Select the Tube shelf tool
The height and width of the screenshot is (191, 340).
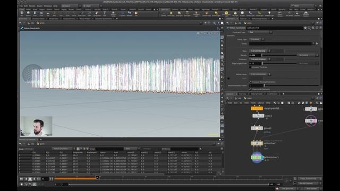coord(35,14)
